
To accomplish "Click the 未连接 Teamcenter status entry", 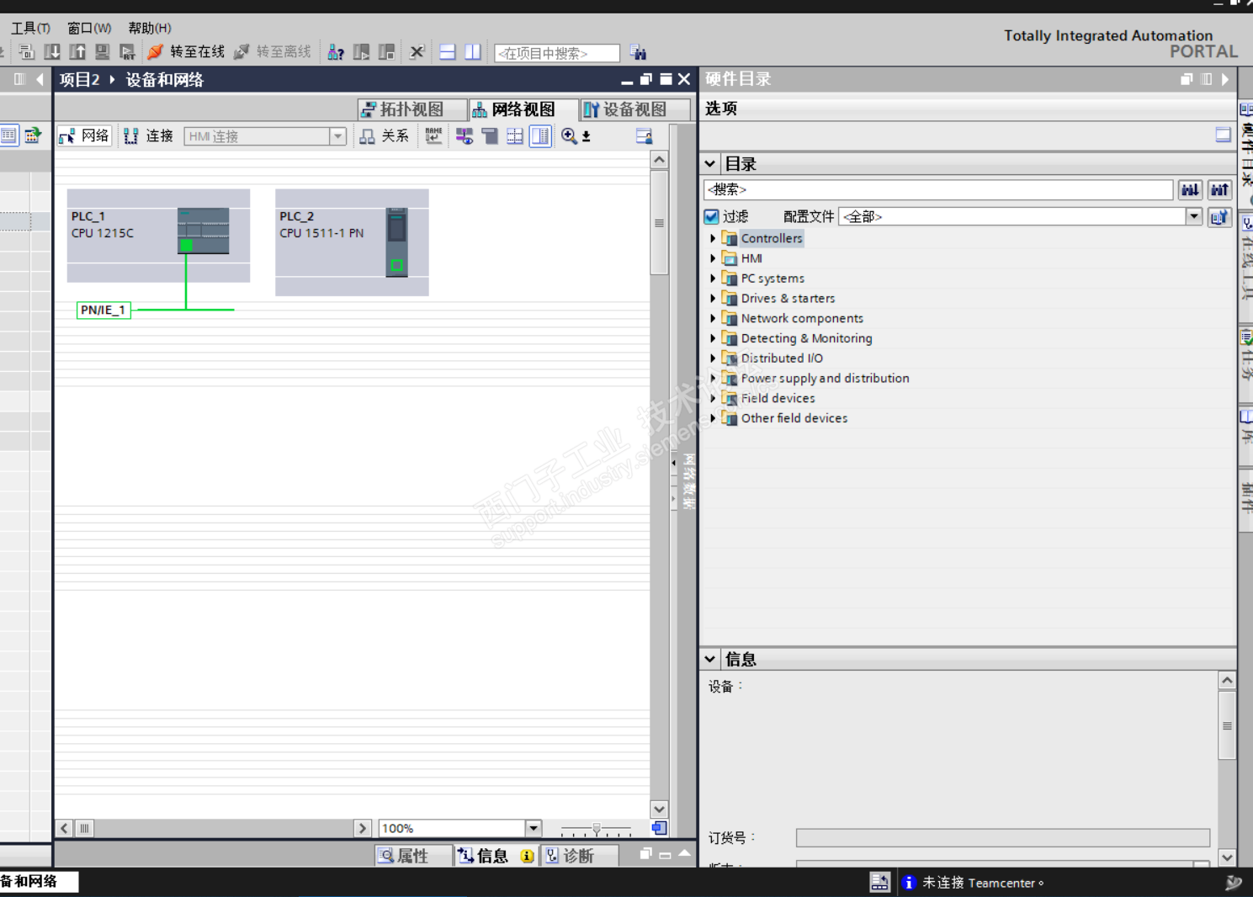I will [x=974, y=883].
